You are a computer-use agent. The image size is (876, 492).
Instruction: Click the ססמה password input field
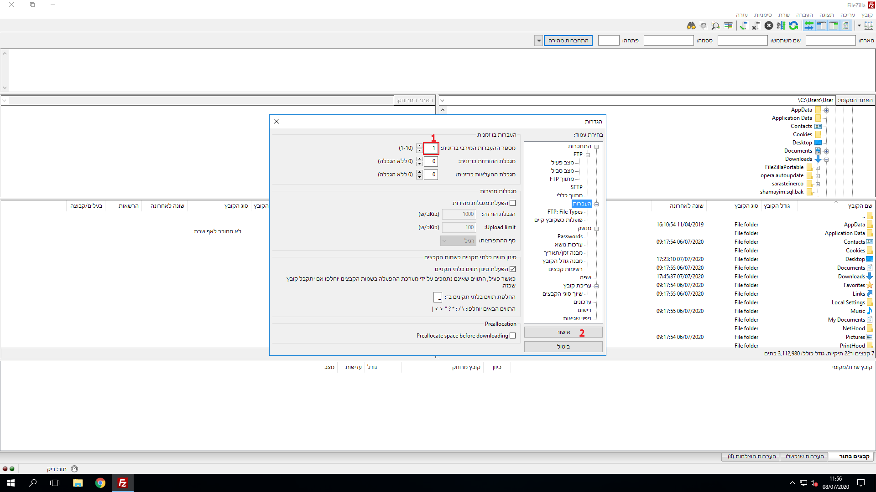[x=668, y=41]
